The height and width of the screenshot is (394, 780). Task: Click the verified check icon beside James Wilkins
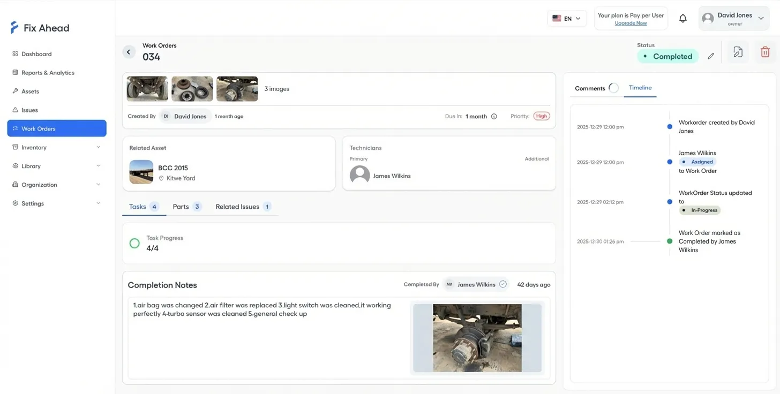(x=502, y=284)
